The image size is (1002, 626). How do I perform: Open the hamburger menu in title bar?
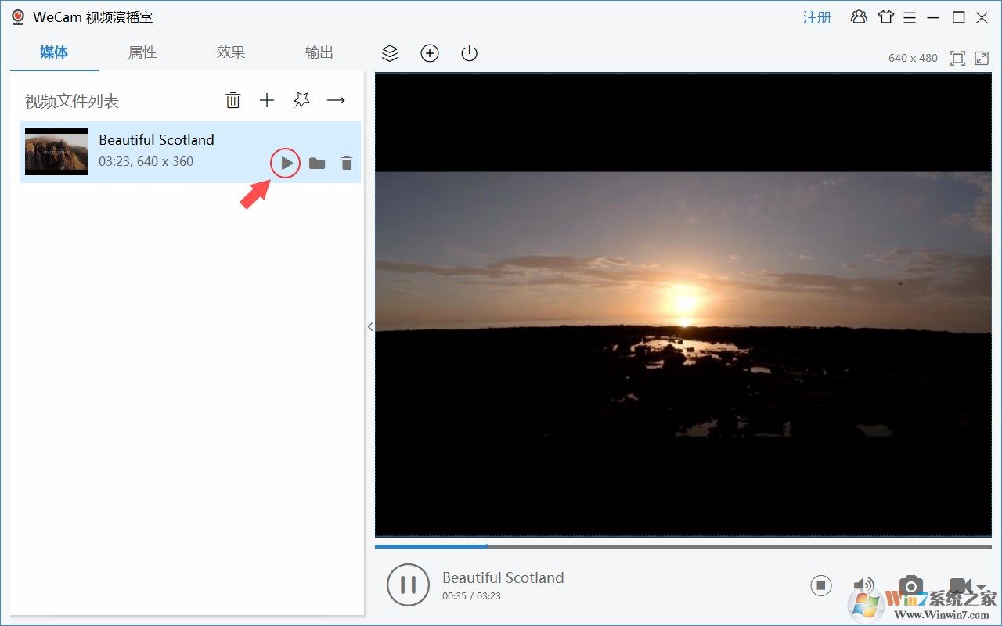point(910,16)
